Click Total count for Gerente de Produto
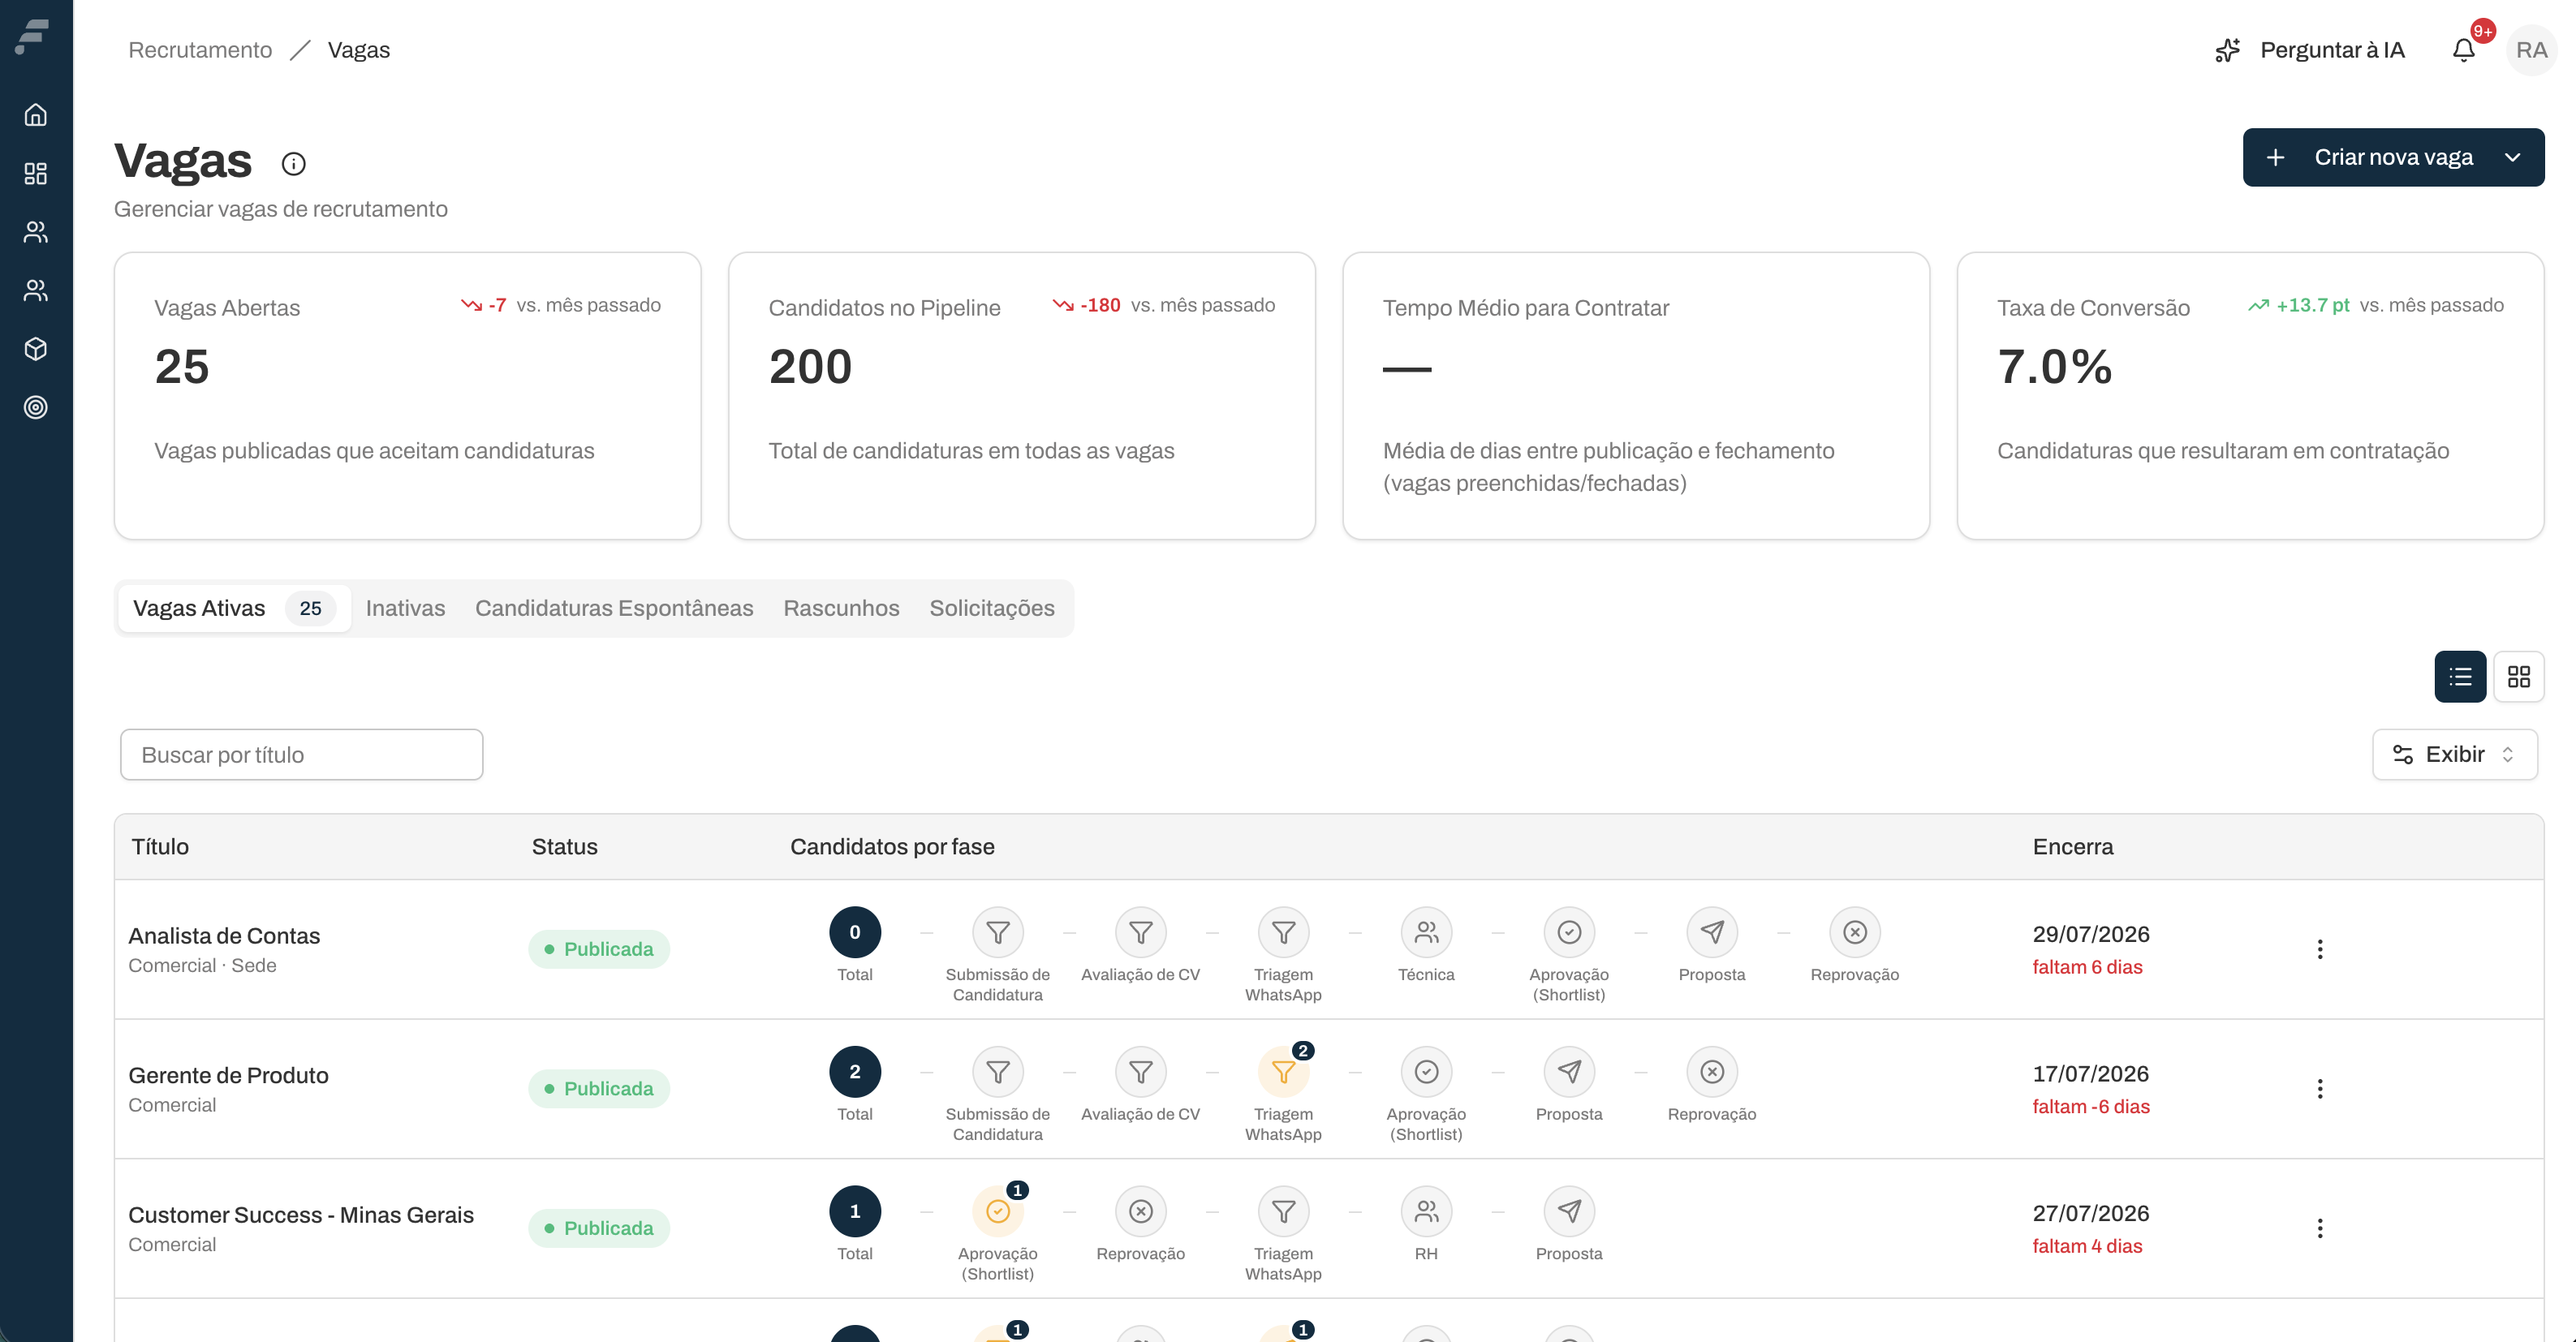 (855, 1072)
